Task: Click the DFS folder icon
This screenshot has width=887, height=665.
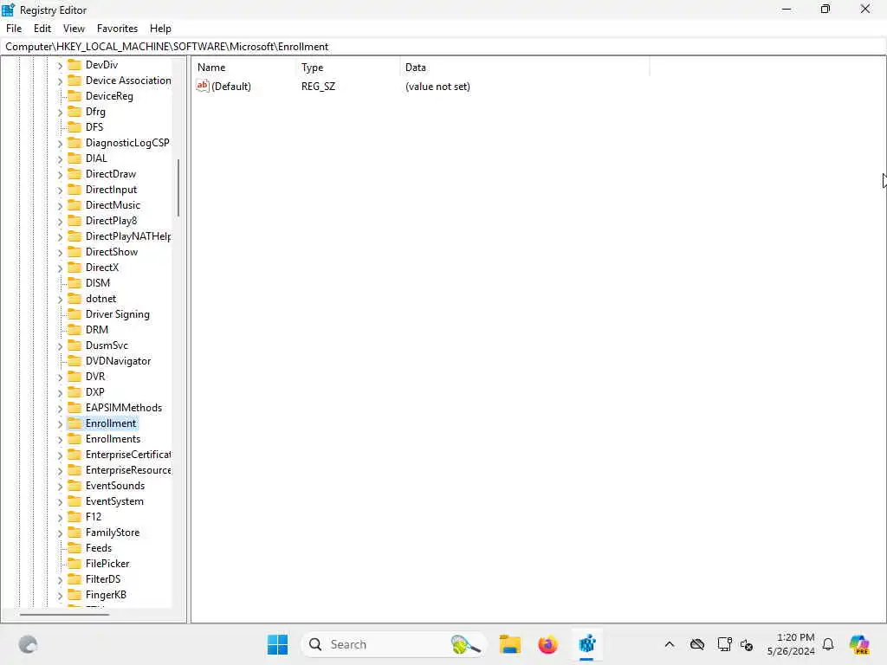Action: point(74,126)
